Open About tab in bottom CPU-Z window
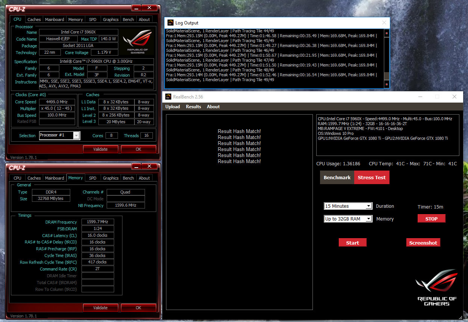468x322 pixels. click(x=144, y=178)
